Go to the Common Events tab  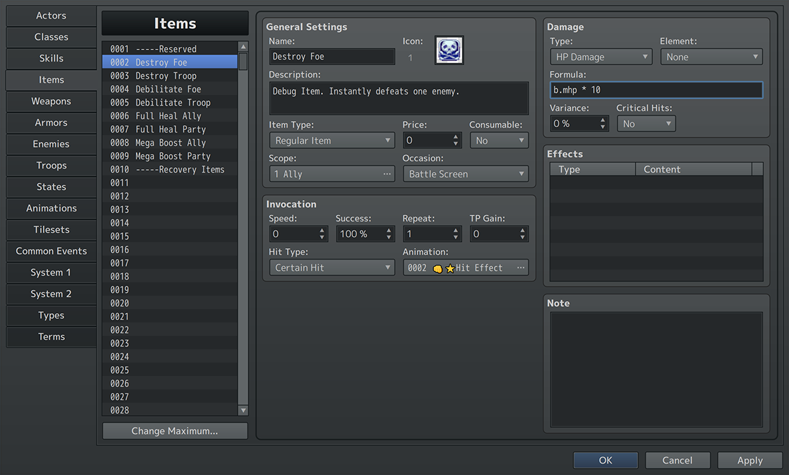(x=51, y=251)
